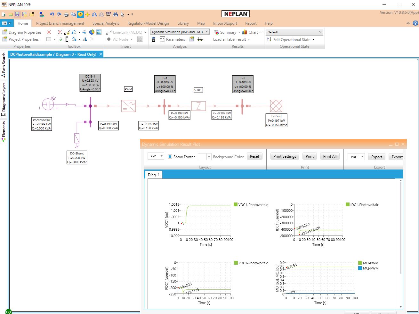Click the red X delete icon in ToolBox
Screen dimensions: 419x314
tap(49, 32)
